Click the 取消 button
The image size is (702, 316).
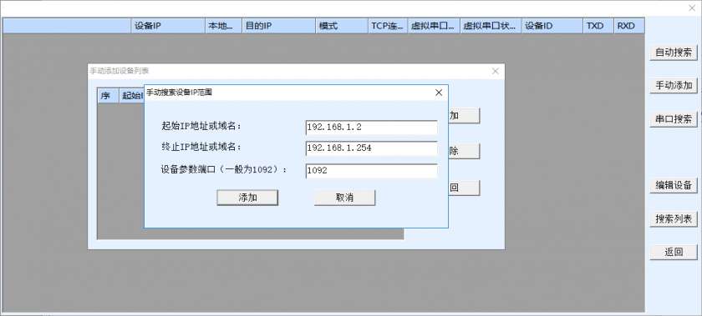pos(344,198)
